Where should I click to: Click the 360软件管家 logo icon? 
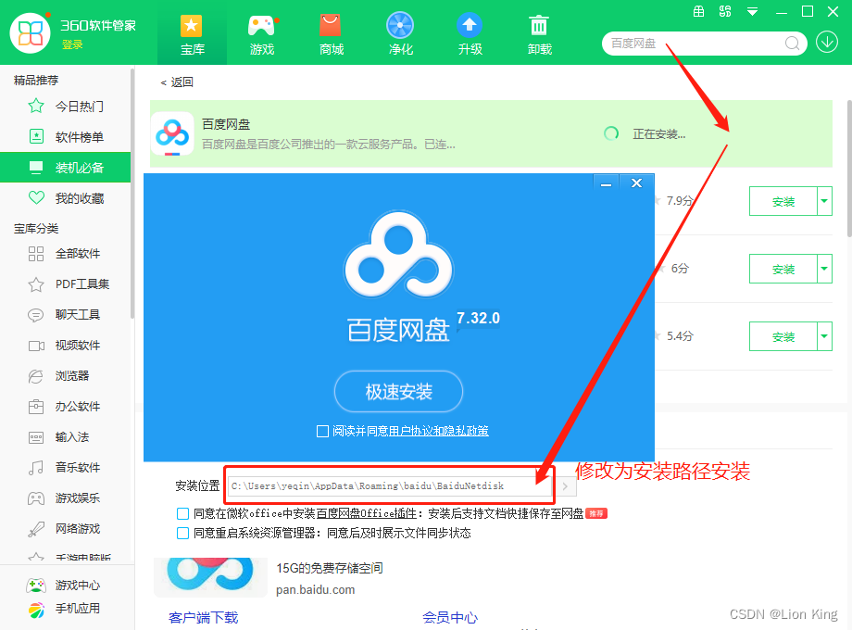tap(30, 33)
